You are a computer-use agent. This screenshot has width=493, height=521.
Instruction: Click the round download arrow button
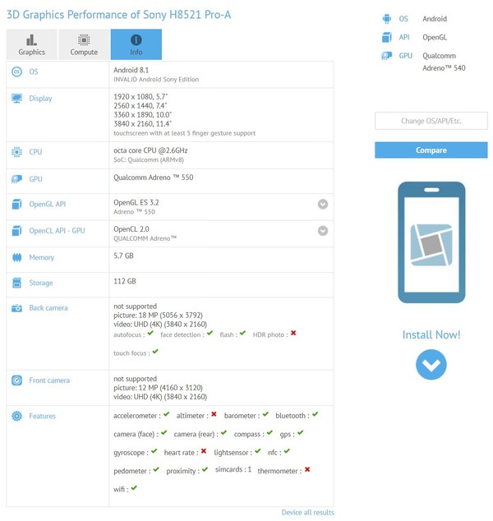[431, 365]
